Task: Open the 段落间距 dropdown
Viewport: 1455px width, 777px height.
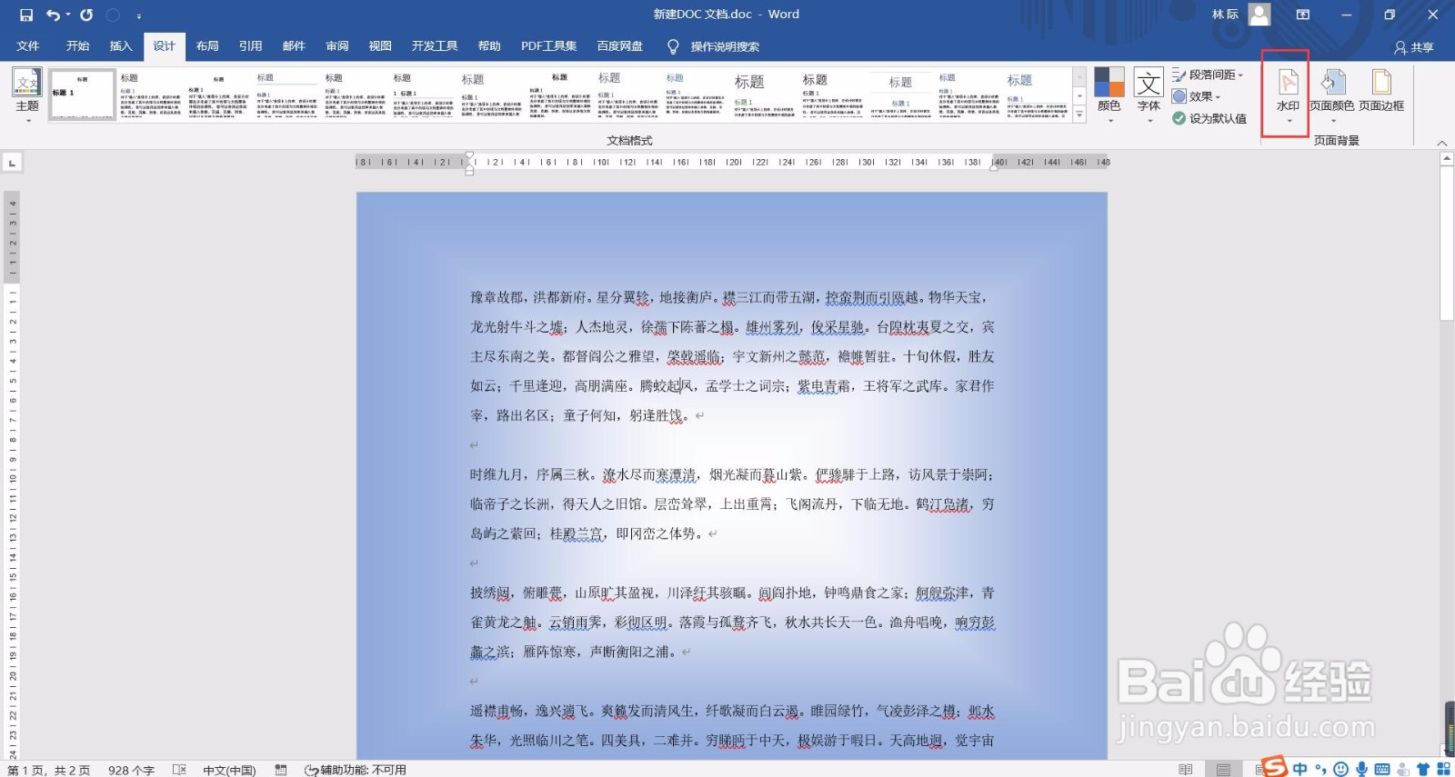Action: point(1208,75)
